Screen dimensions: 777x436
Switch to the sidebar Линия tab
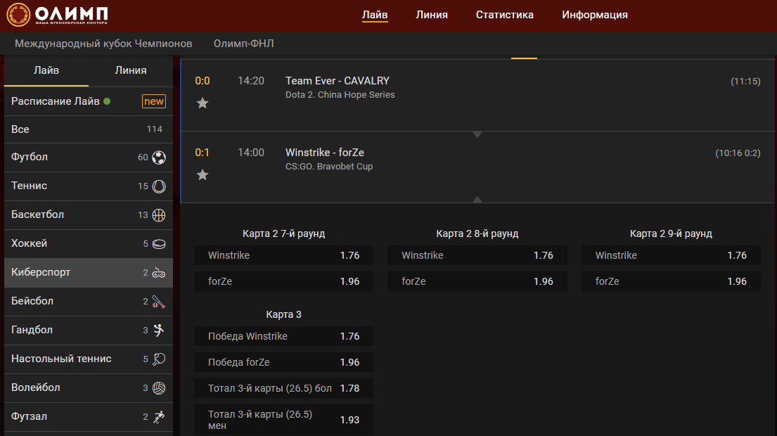131,70
